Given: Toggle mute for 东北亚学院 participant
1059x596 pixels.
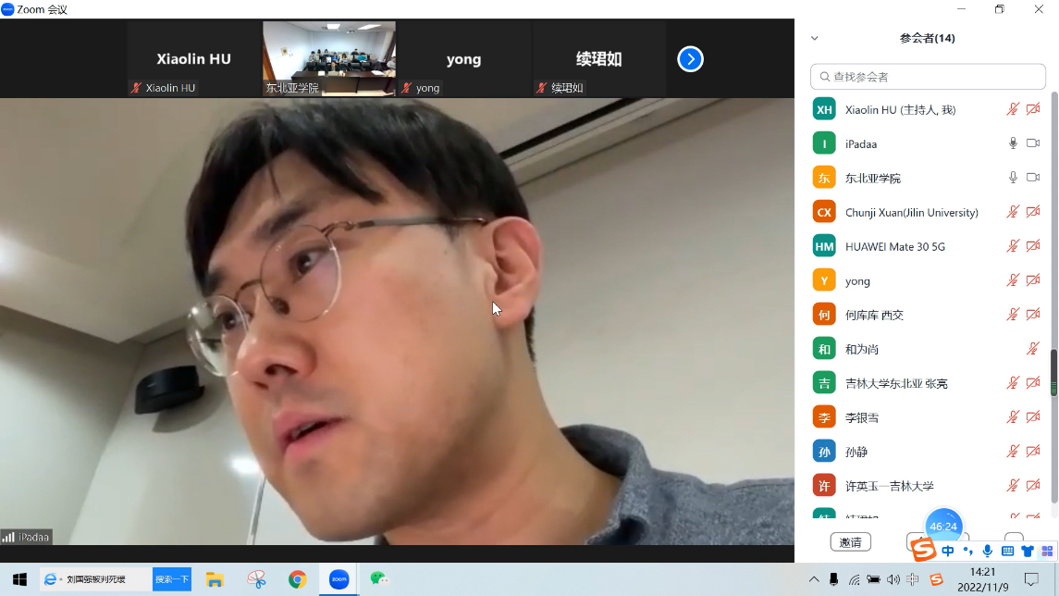Looking at the screenshot, I should click(x=1013, y=178).
